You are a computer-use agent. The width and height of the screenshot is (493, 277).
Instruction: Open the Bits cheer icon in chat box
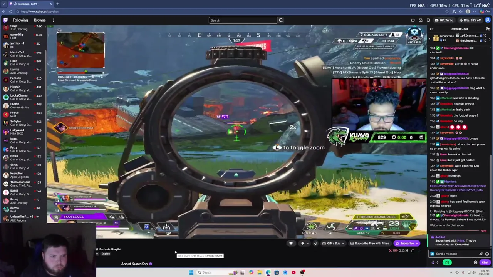pos(481,254)
